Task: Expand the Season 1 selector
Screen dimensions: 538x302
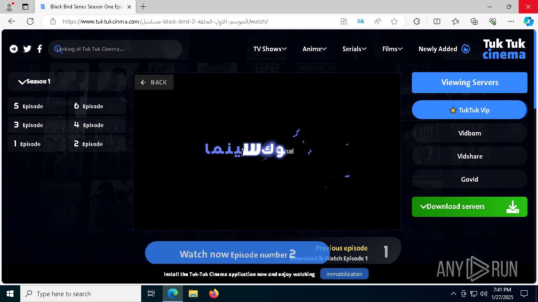Action: 66,82
